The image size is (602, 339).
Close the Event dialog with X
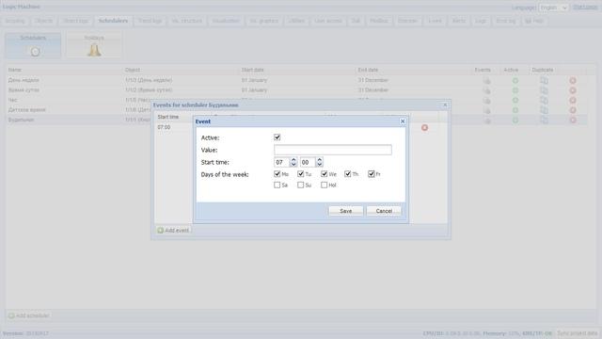click(403, 121)
